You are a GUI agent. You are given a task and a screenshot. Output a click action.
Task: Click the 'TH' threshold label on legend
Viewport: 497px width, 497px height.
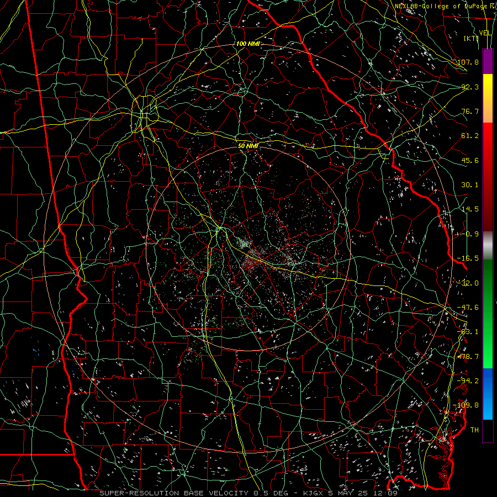click(x=474, y=430)
